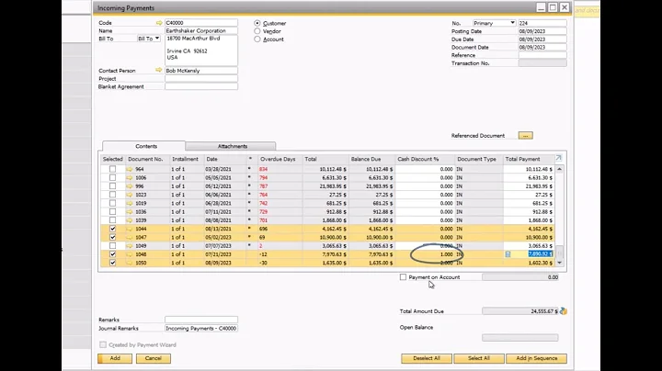Click Total Payment 1,602.30 for document 1050
Image resolution: width=662 pixels, height=371 pixels.
(529, 263)
